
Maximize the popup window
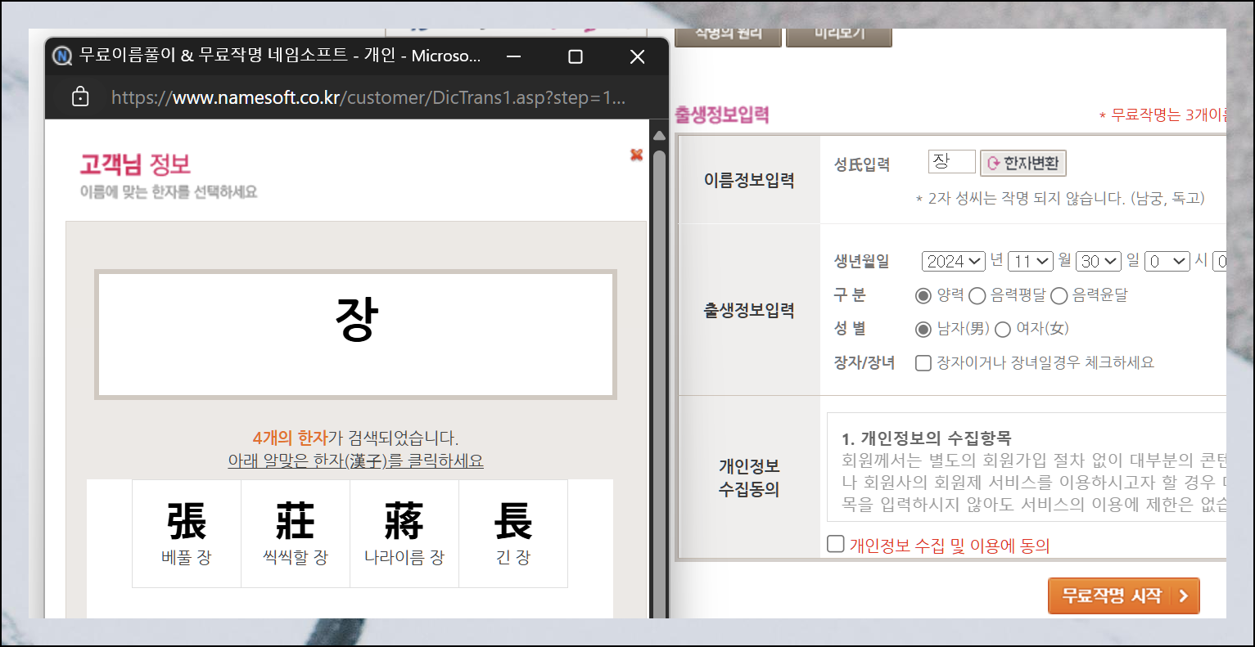click(576, 56)
